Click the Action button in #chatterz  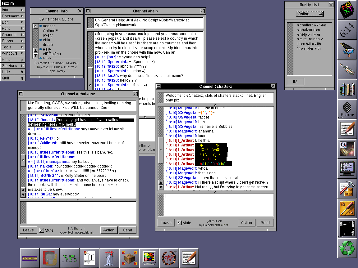246,223
